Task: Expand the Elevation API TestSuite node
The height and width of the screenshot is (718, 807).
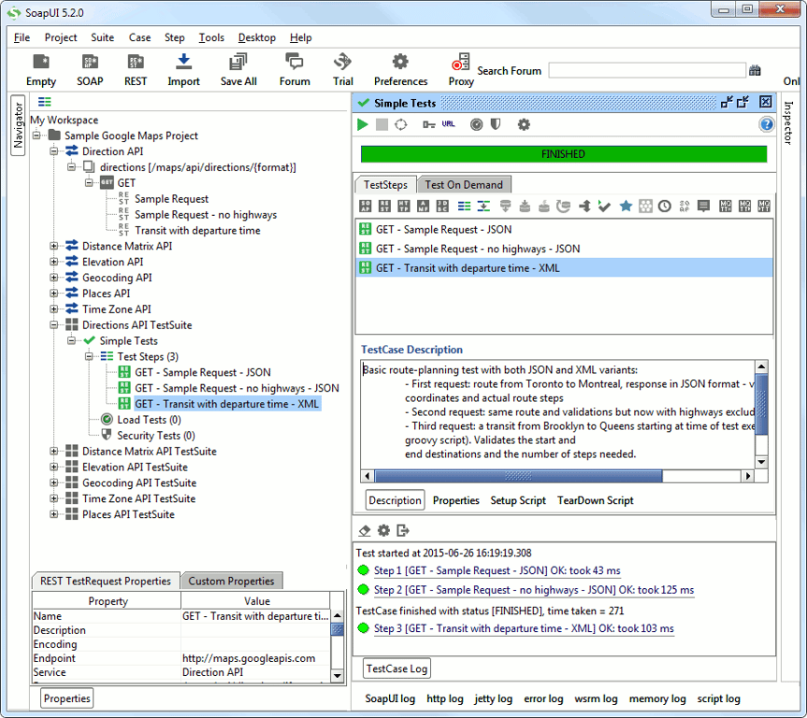Action: (x=54, y=467)
